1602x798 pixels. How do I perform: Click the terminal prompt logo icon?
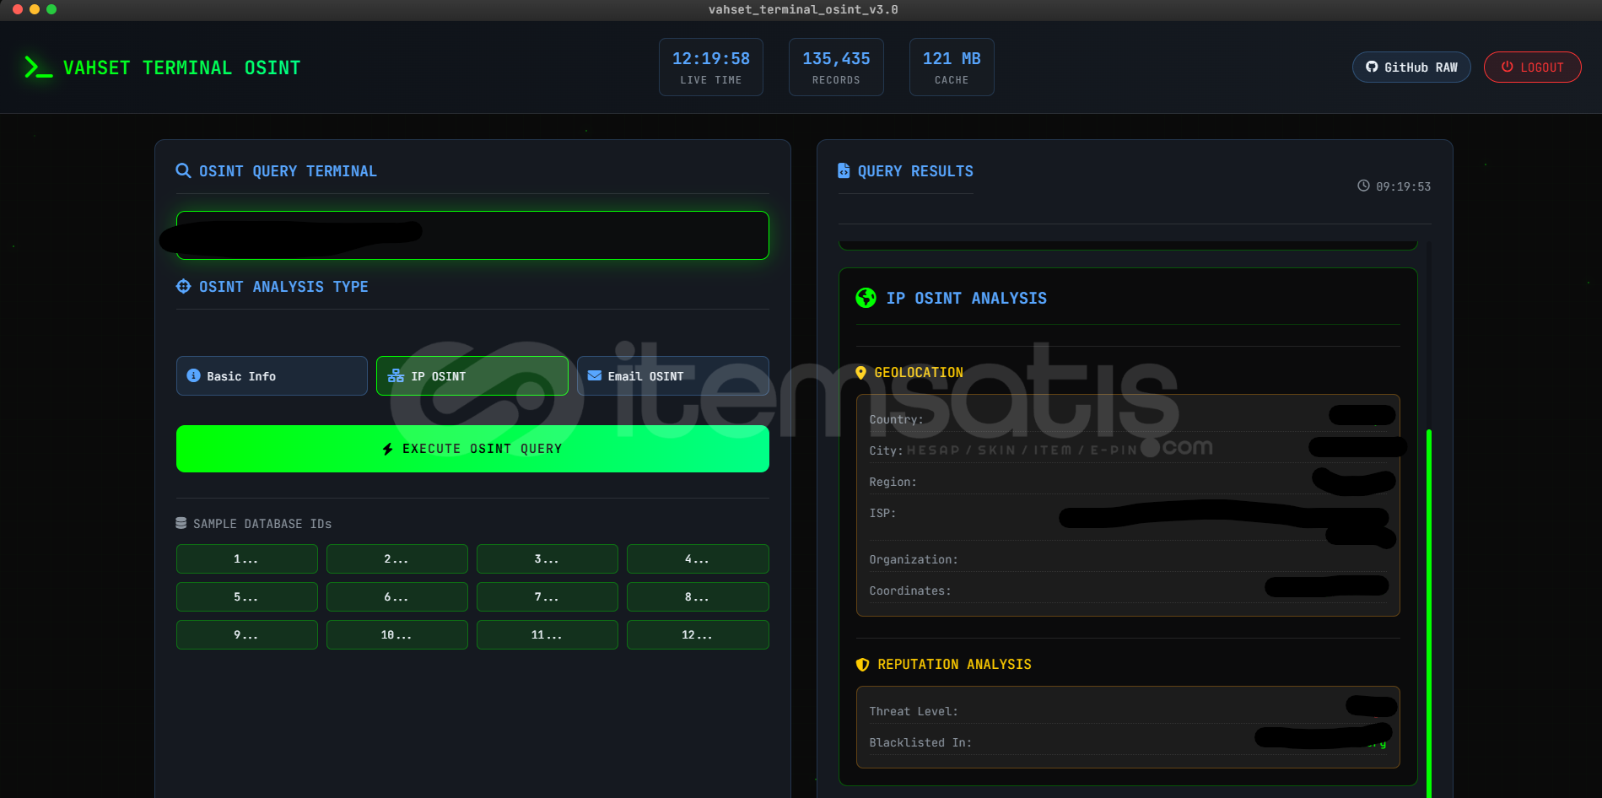38,67
